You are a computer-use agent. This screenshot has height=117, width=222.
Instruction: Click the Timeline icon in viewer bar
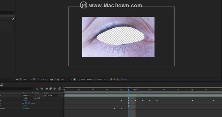[115, 80]
